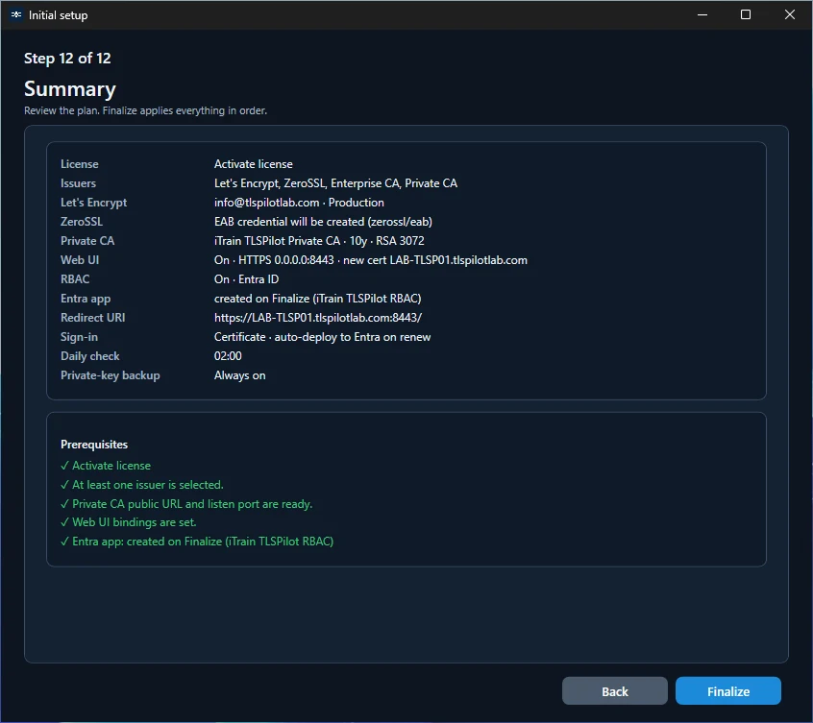This screenshot has height=723, width=813.
Task: Click the issuers list 'Let's Encrypt, ZeroSSL, Enterprise CA, Private CA'
Action: click(x=336, y=183)
